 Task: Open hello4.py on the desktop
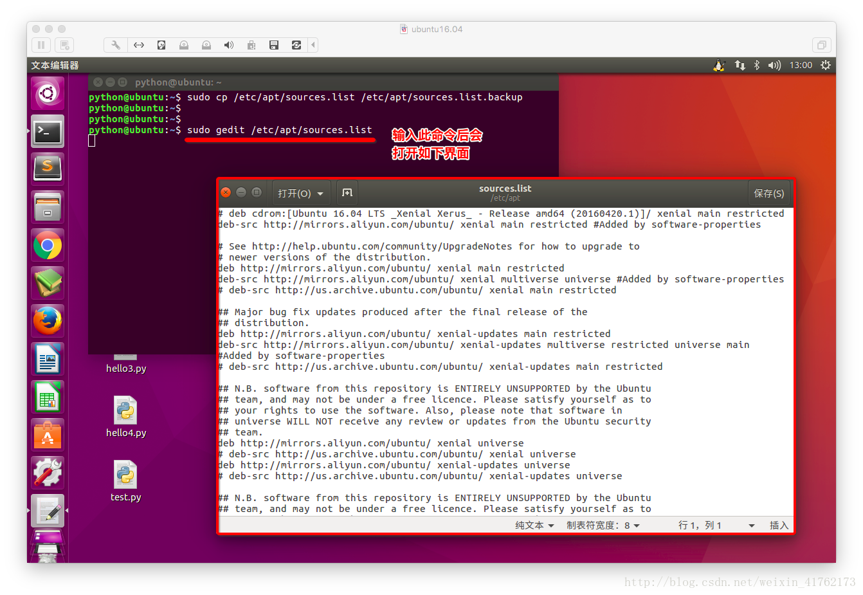pos(126,417)
